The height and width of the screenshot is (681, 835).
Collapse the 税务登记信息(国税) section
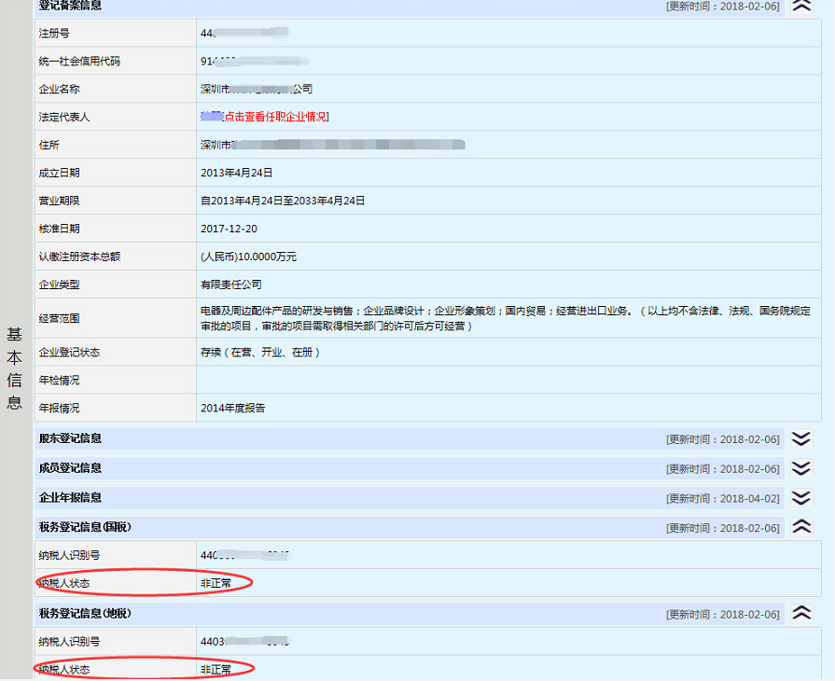pos(801,527)
